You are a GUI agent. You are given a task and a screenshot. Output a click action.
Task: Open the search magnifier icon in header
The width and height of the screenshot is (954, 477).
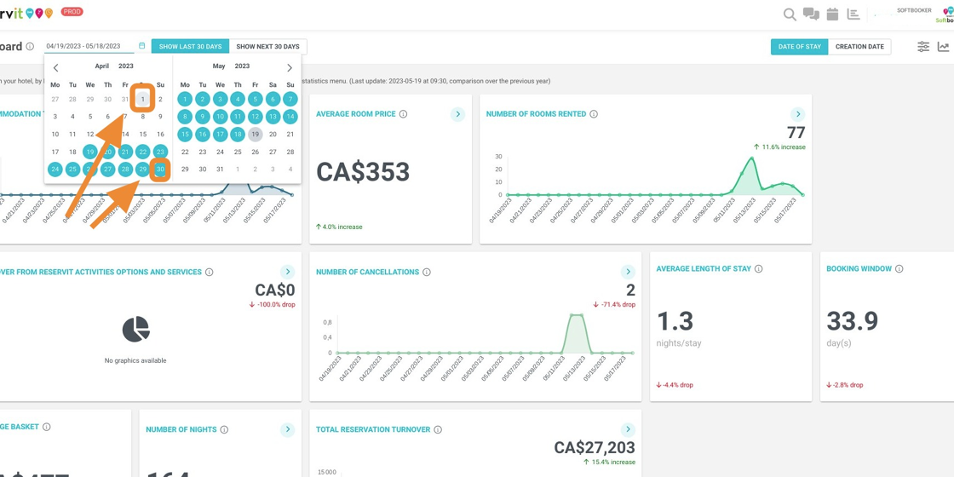coord(790,14)
